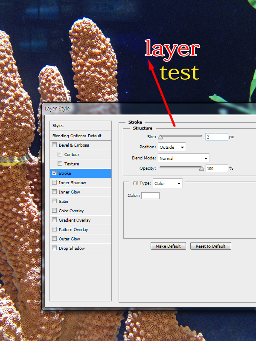Image resolution: width=256 pixels, height=341 pixels.
Task: Select the Bevel & Emboss row label
Action: 74,145
